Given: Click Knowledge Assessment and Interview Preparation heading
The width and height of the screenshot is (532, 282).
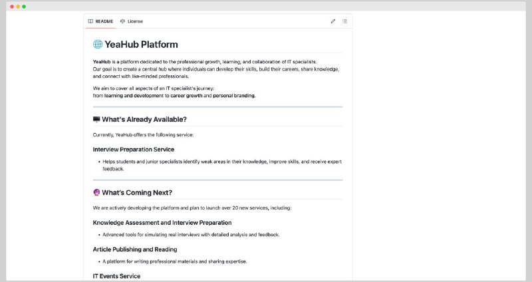Looking at the screenshot, I should tap(162, 223).
